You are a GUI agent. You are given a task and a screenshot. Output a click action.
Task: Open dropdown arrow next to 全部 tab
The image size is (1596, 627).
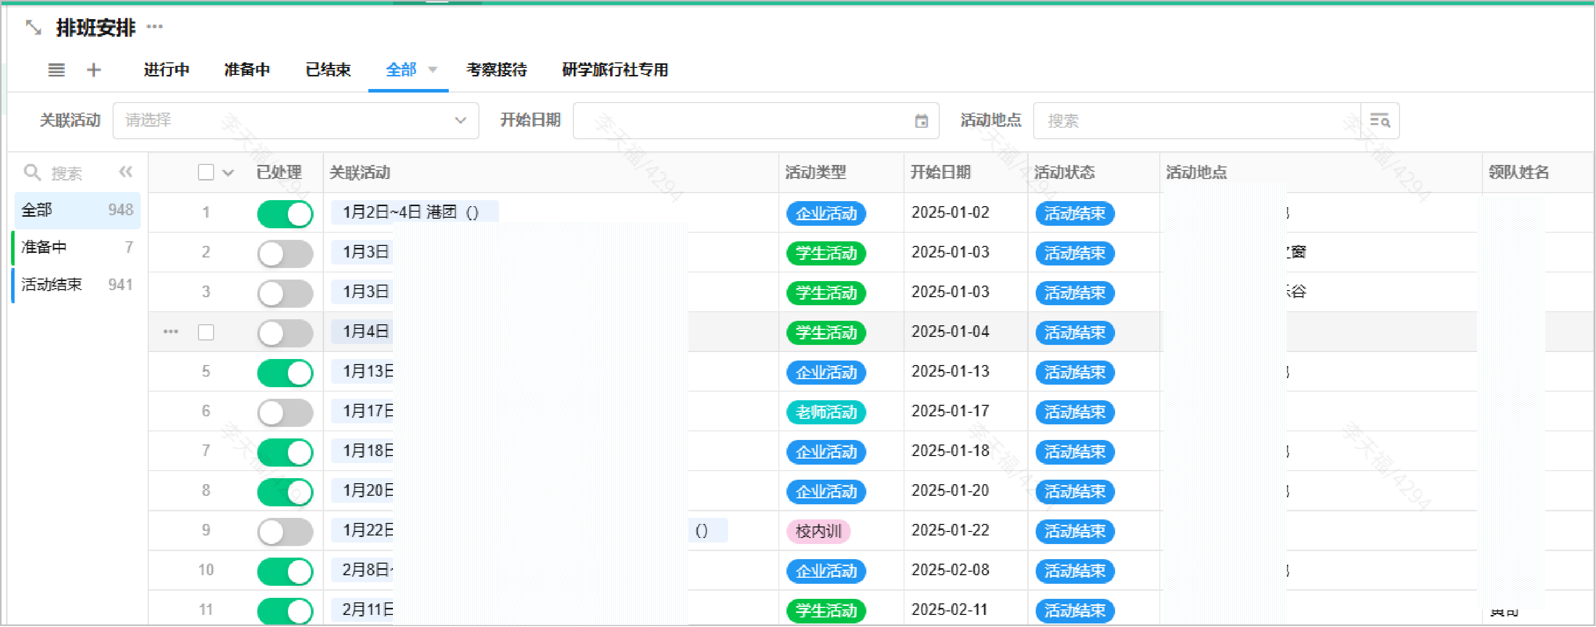[x=433, y=69]
